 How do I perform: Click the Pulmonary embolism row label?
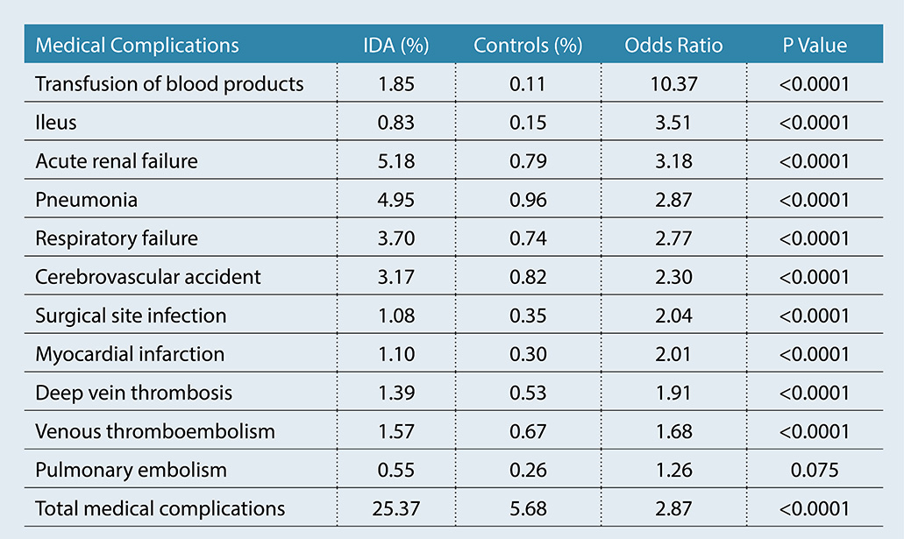131,470
